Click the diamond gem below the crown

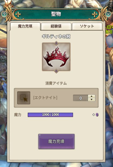point(56,71)
